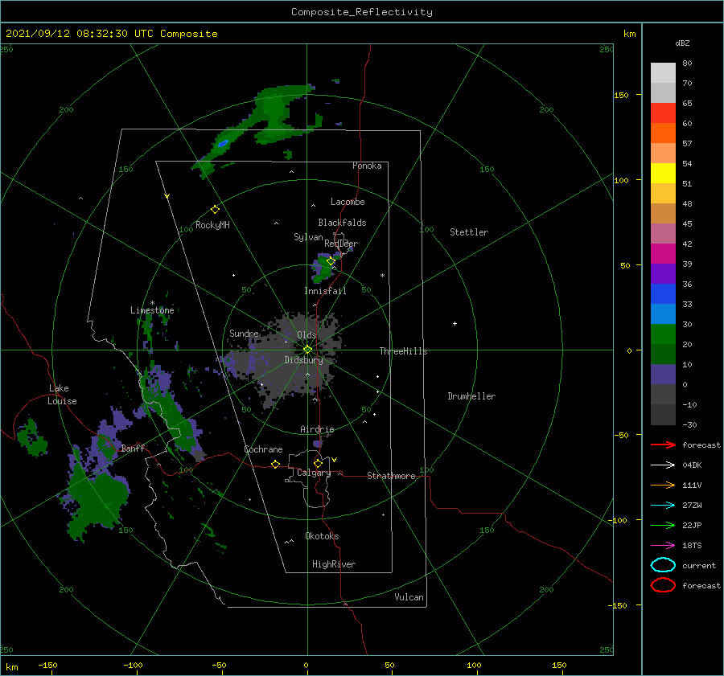Click the Vulcan town label
This screenshot has width=724, height=676.
pos(409,597)
